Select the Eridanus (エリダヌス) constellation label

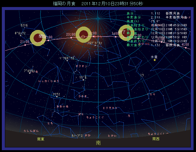tap(110, 108)
